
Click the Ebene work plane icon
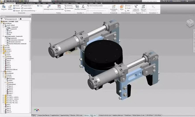pos(122,6)
